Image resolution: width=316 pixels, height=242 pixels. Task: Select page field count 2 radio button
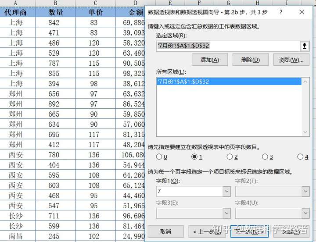coord(230,157)
